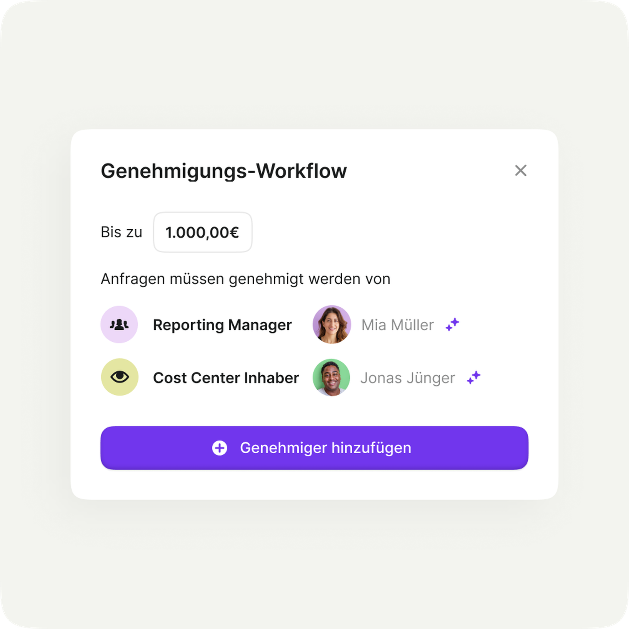Click the sparkle icon beside Jonas Jünger
Image resolution: width=629 pixels, height=629 pixels.
473,377
